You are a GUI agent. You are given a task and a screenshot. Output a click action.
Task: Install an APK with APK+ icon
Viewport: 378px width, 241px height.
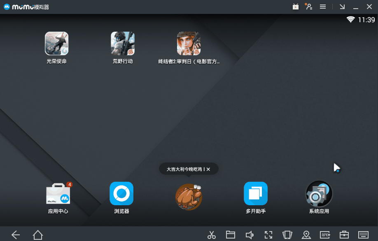pos(325,235)
